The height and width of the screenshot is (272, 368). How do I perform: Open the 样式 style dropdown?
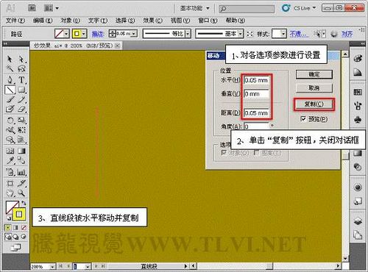click(283, 34)
